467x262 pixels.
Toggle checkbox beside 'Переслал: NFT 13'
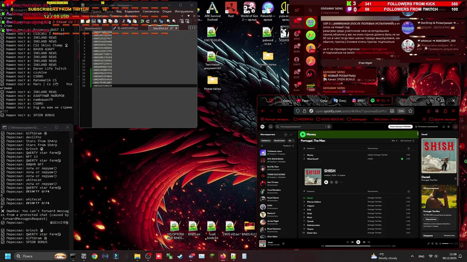3,156
